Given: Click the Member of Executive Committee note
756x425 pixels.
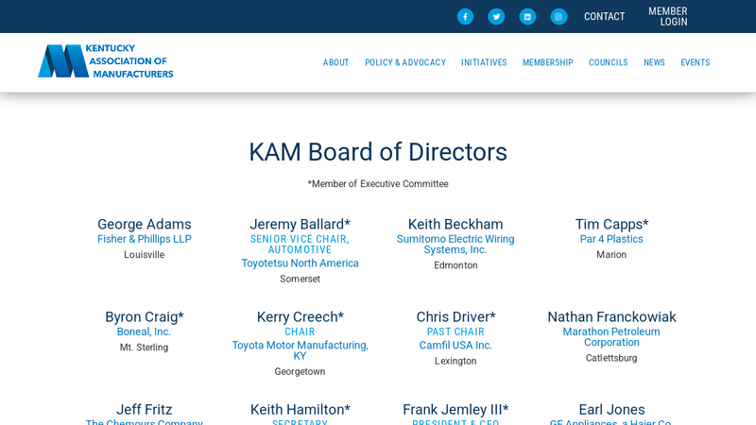Looking at the screenshot, I should tap(378, 183).
